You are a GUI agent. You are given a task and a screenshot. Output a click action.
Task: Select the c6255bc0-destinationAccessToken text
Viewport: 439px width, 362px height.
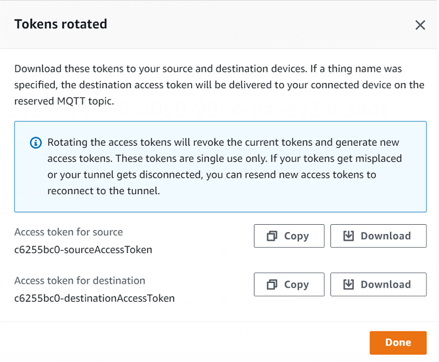click(x=94, y=298)
